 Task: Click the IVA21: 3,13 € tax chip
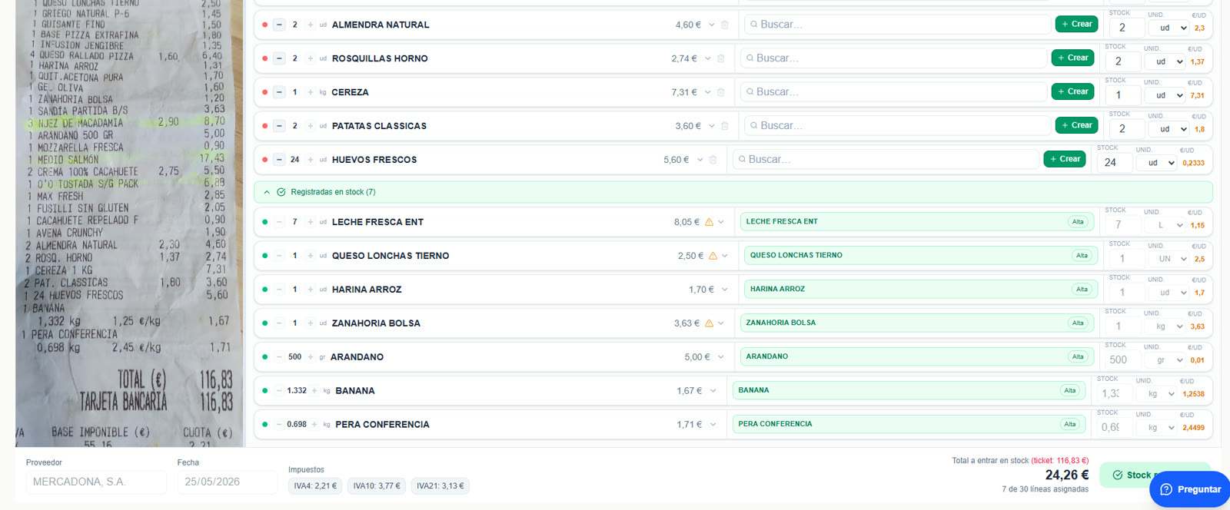(440, 485)
